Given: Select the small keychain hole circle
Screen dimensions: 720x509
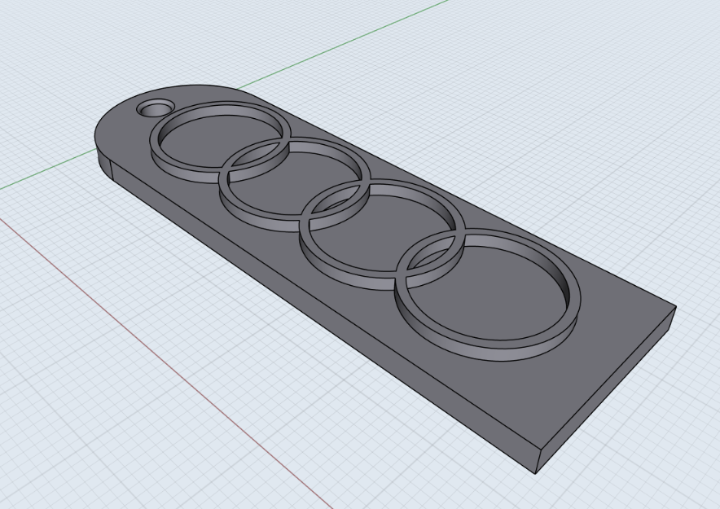Looking at the screenshot, I should pos(155,107).
